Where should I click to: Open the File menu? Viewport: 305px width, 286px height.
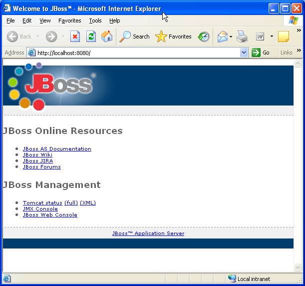point(10,20)
